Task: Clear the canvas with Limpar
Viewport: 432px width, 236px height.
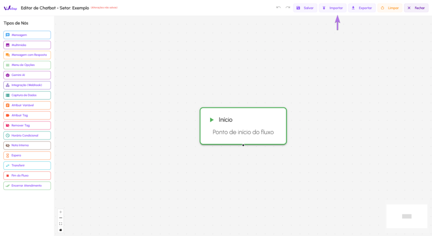Action: pyautogui.click(x=389, y=8)
